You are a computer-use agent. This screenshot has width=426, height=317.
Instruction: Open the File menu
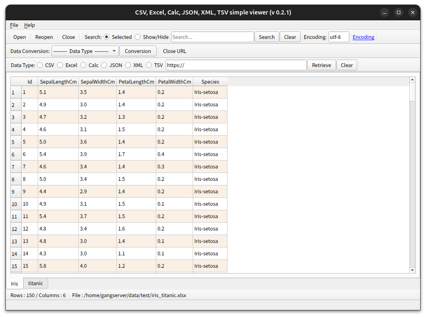point(14,25)
